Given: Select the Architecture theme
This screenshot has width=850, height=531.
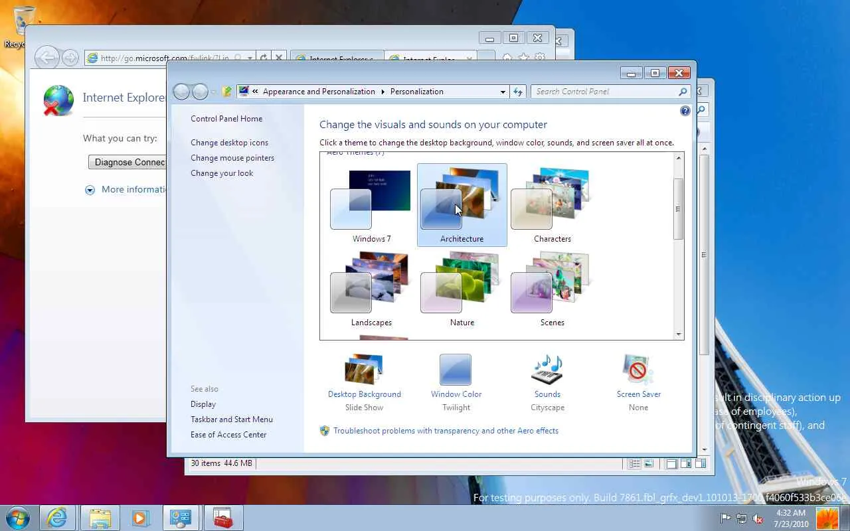Looking at the screenshot, I should click(x=462, y=206).
